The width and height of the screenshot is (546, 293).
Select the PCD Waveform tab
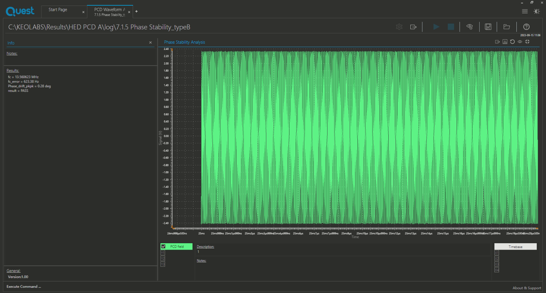109,12
